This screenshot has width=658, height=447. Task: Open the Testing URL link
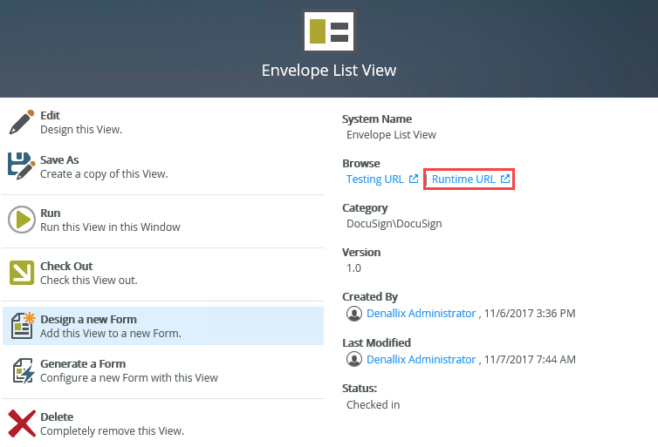tap(375, 179)
